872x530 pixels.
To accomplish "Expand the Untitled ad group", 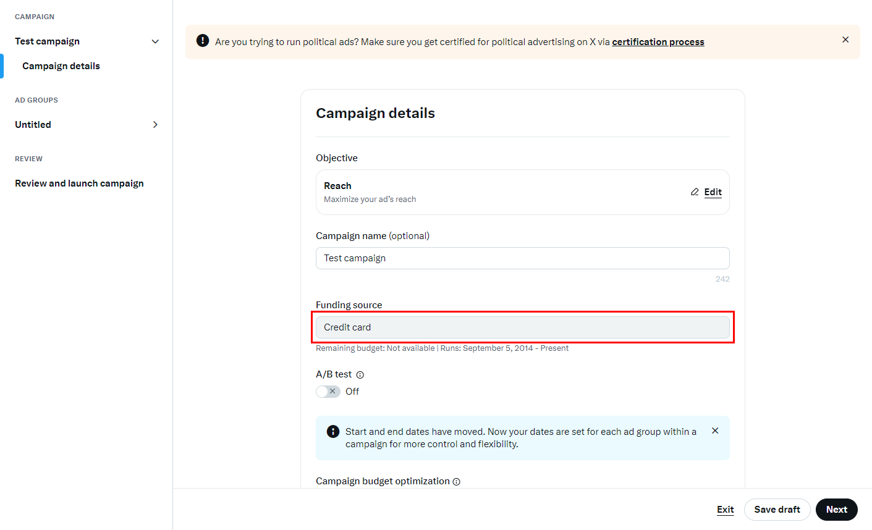I will pos(155,125).
